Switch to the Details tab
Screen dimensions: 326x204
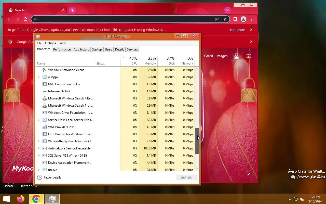119,49
